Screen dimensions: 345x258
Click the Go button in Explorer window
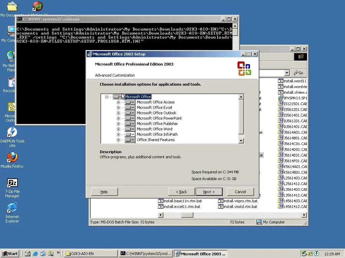(299, 73)
